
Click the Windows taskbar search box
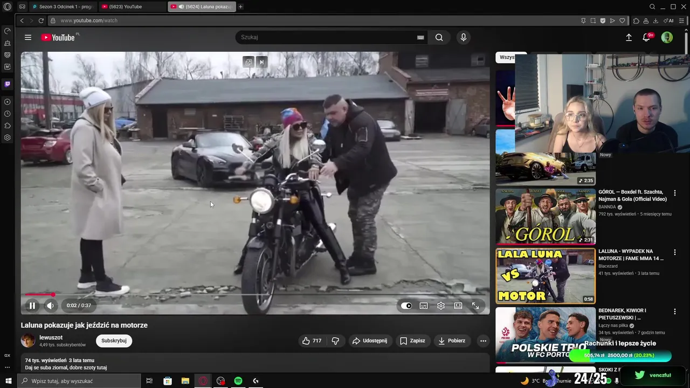[79, 381]
